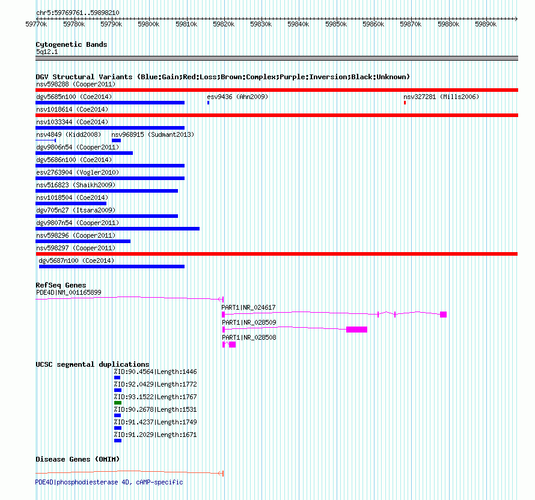The width and height of the screenshot is (535, 500).
Task: Click the small red nsv327281 loss marker
Action: (x=405, y=103)
